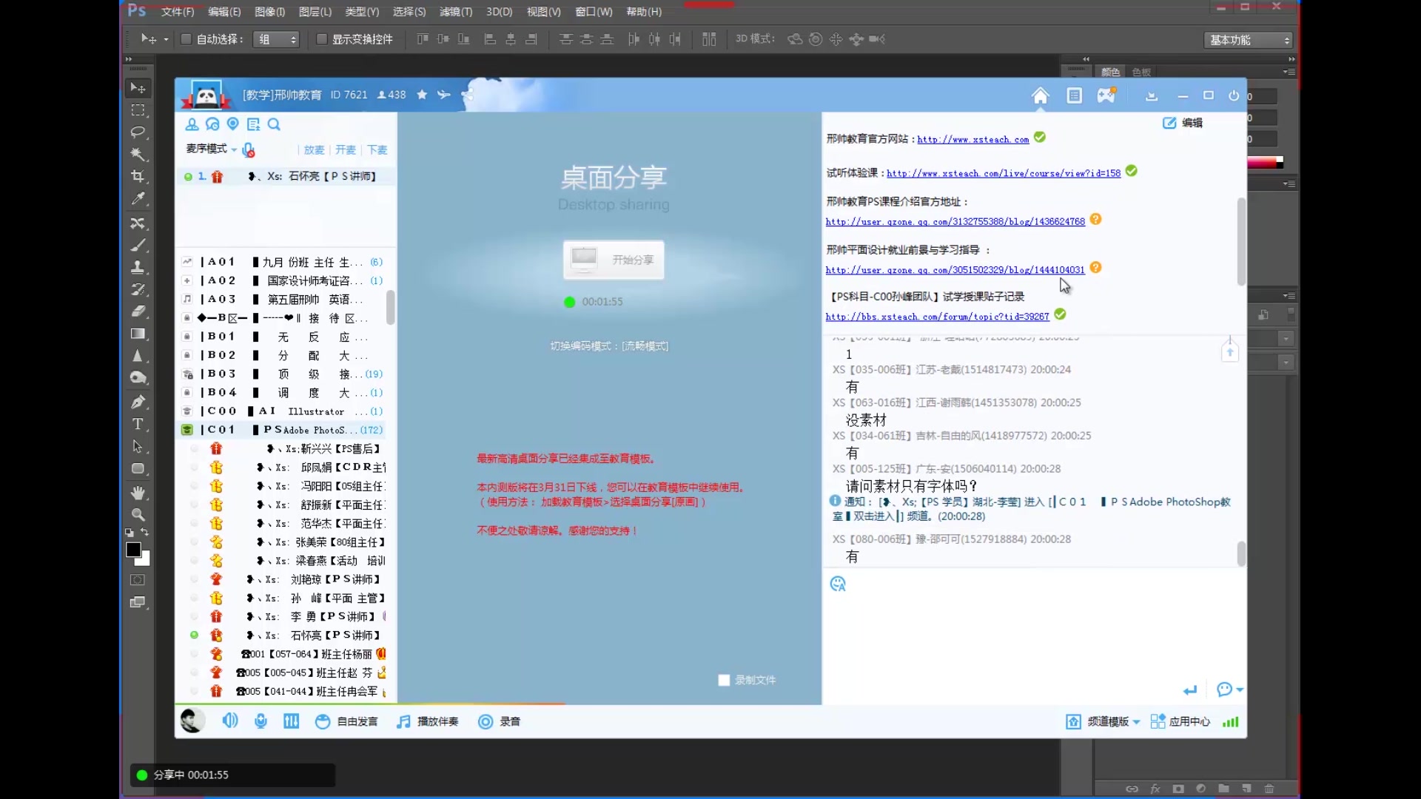Enable the 自动选择 checkbox
The height and width of the screenshot is (799, 1421).
185,39
